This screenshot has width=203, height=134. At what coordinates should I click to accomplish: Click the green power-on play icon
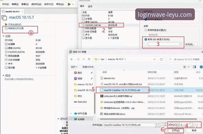[69, 4]
